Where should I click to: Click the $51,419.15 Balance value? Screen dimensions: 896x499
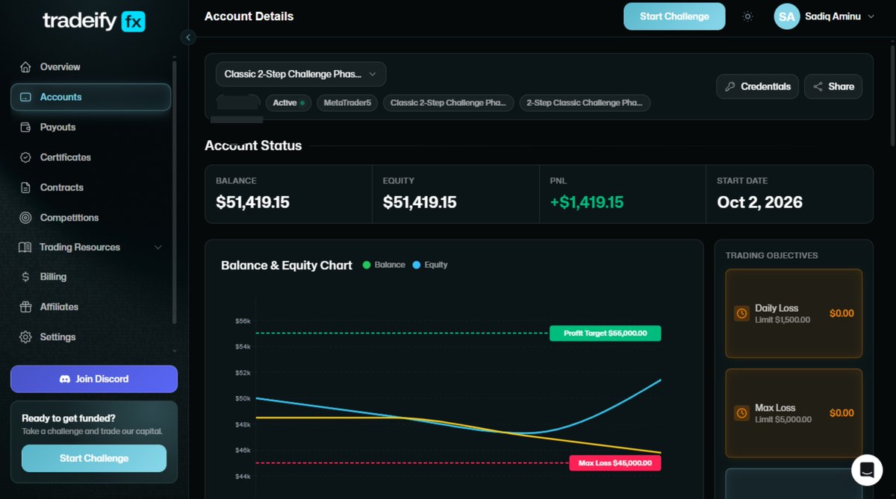252,202
